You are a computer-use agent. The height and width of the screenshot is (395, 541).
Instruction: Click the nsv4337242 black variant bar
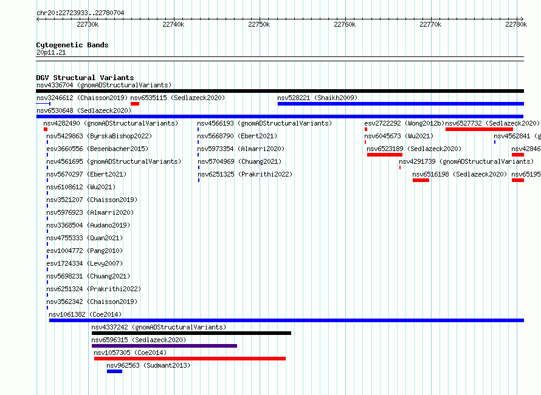tap(191, 333)
